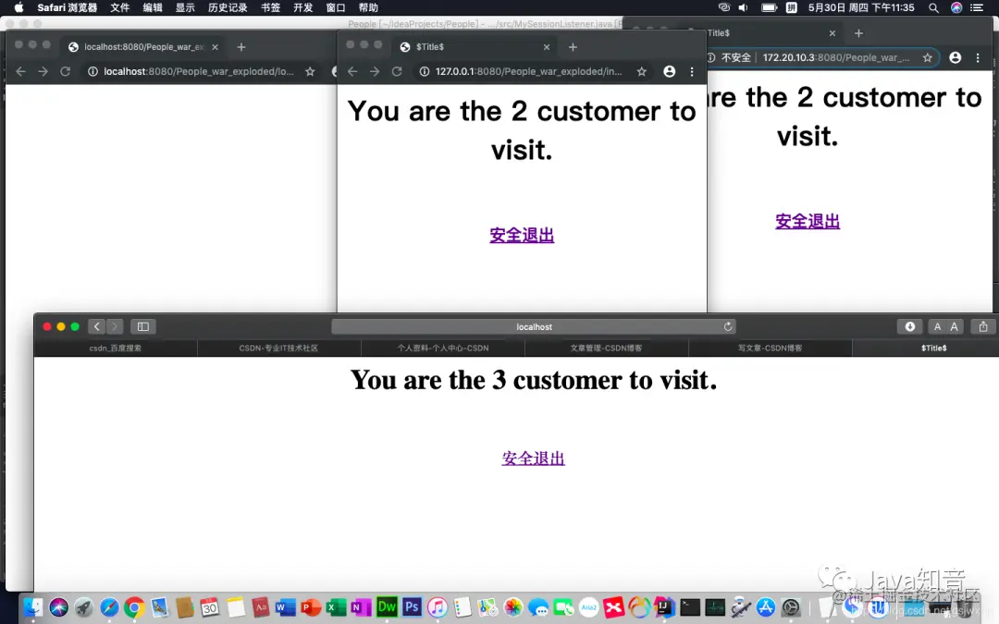Select the $Title$ tab in the 127.0.0.1 Chrome window

click(x=474, y=47)
